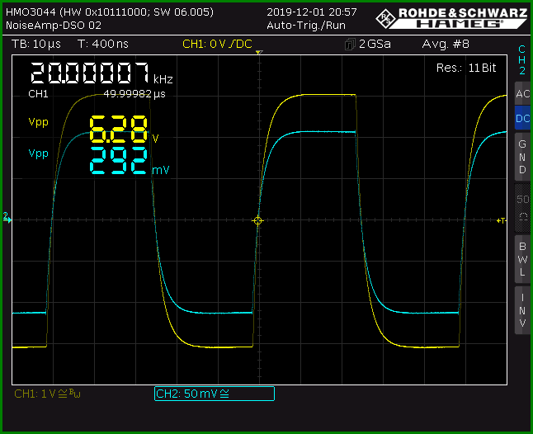Viewport: 533px width, 434px height.
Task: Click the yellow trigger time marker at top
Action: [x=259, y=52]
